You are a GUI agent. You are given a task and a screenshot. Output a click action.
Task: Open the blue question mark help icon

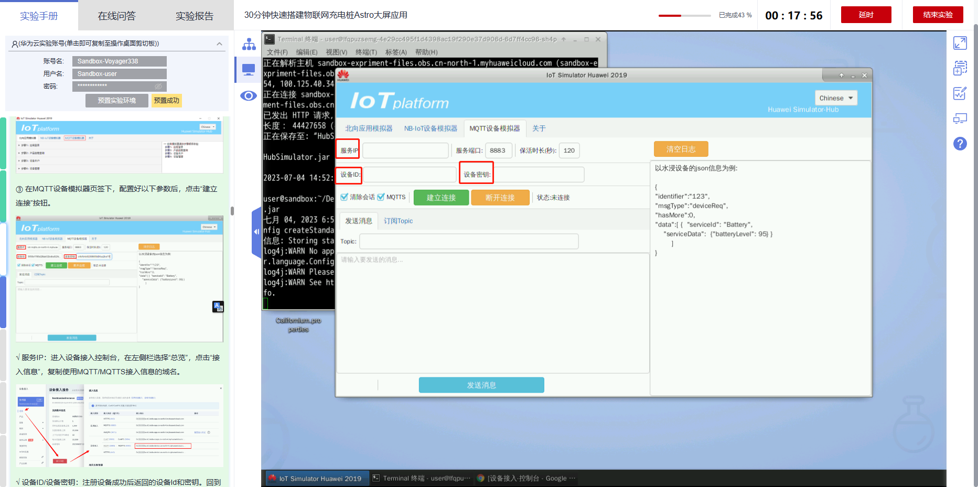tap(960, 144)
